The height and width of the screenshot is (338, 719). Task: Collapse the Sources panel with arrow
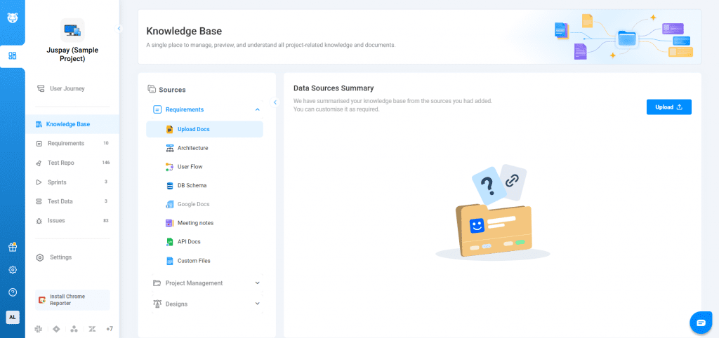click(x=275, y=102)
